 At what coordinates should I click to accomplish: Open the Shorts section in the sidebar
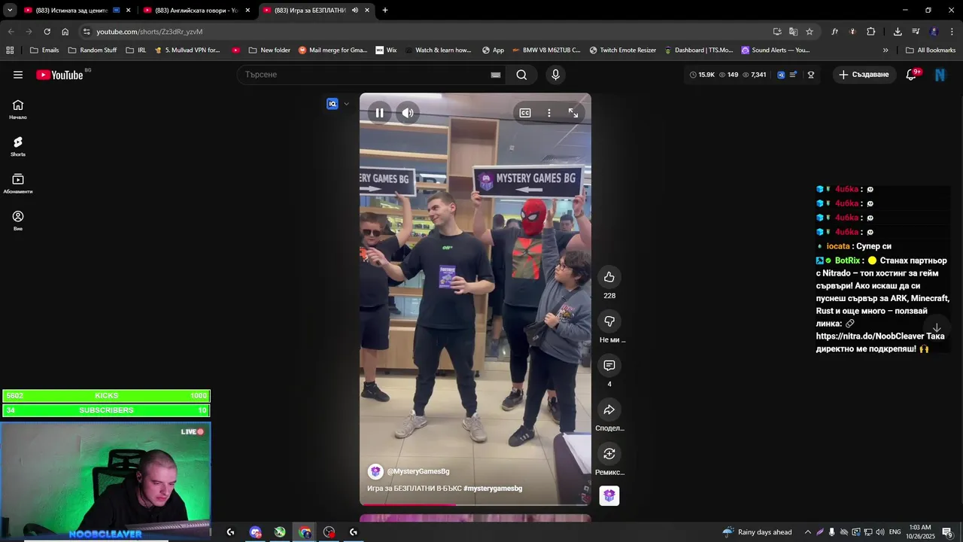coord(18,147)
